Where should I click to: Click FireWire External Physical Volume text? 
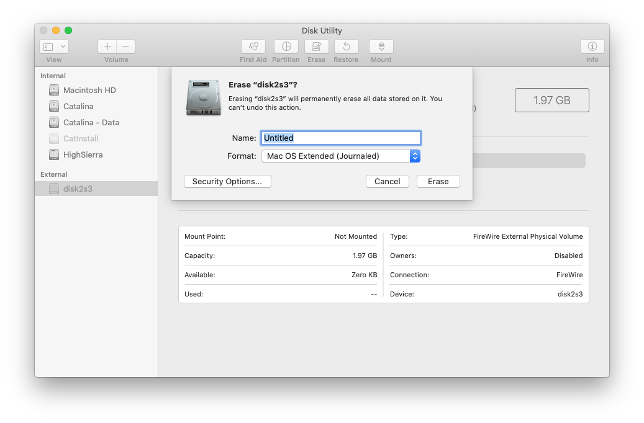click(528, 236)
